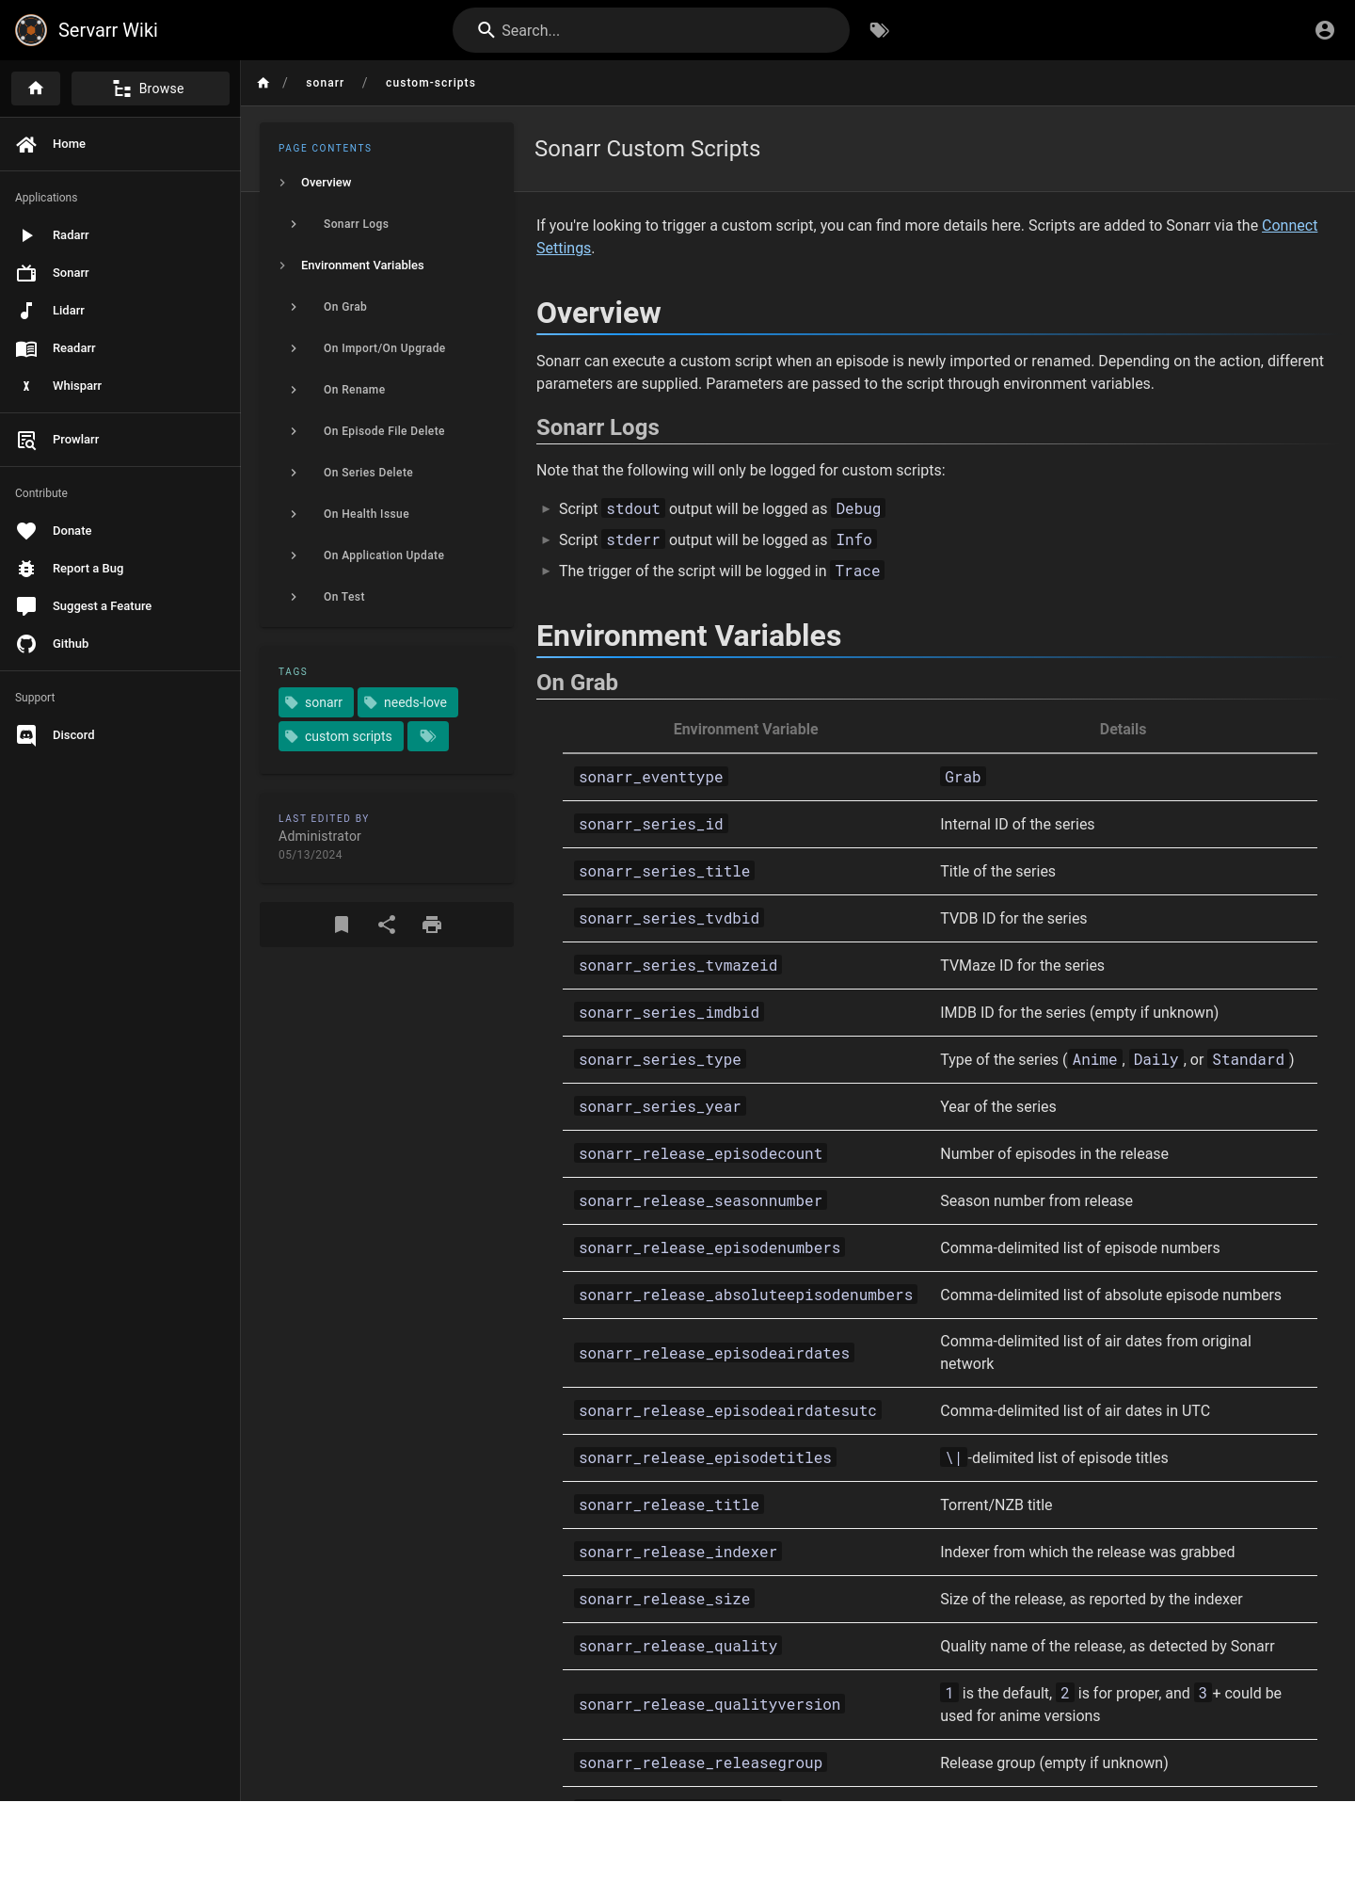Click the Sonarr Logs heading
The width and height of the screenshot is (1355, 1883).
point(598,427)
